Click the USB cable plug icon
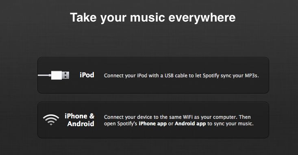Viewport: 298px width, 155px height. coord(54,75)
